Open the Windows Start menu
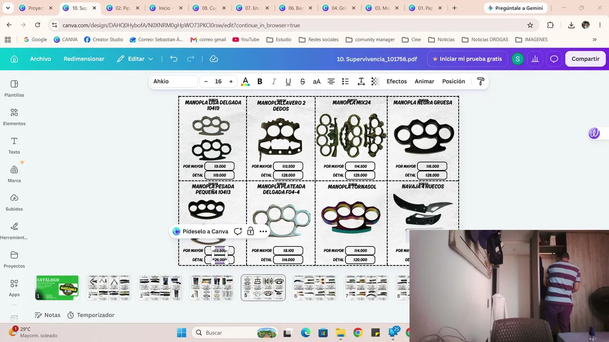The image size is (609, 342). [x=182, y=332]
